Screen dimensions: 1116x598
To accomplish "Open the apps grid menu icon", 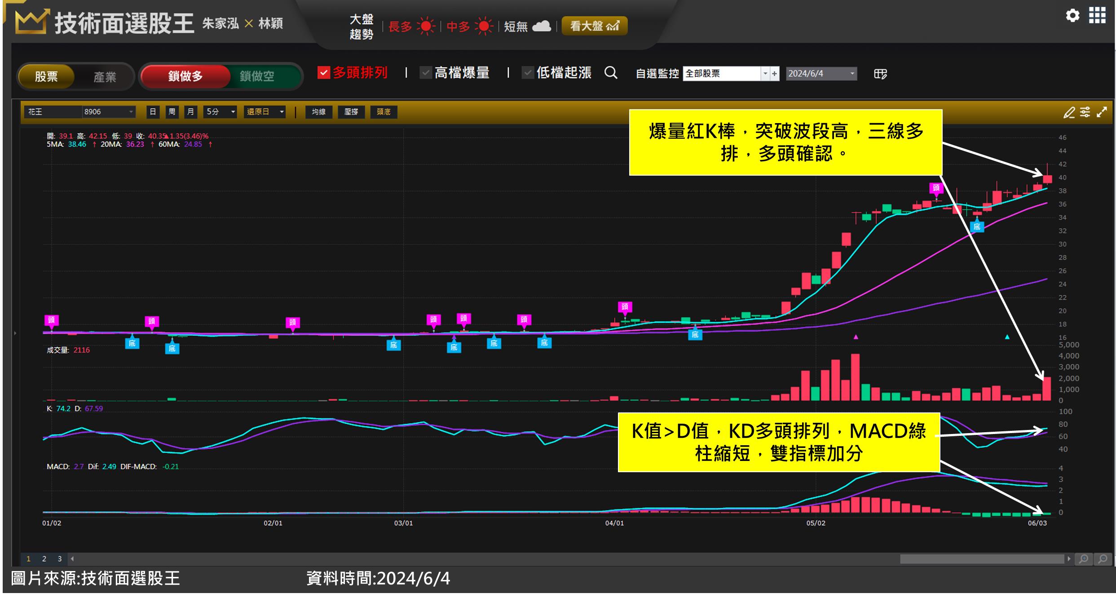I will (1097, 16).
